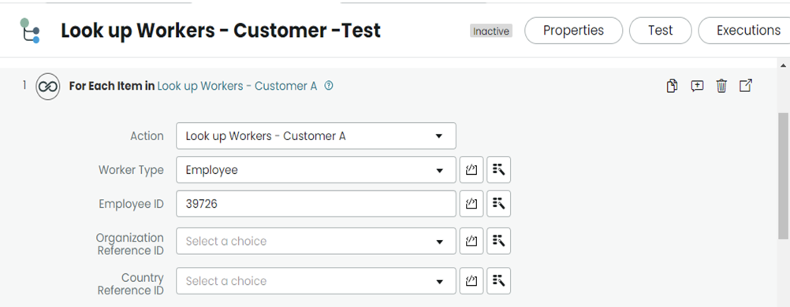Image resolution: width=790 pixels, height=307 pixels.
Task: Click the For Each Item in text
Action: (x=112, y=86)
